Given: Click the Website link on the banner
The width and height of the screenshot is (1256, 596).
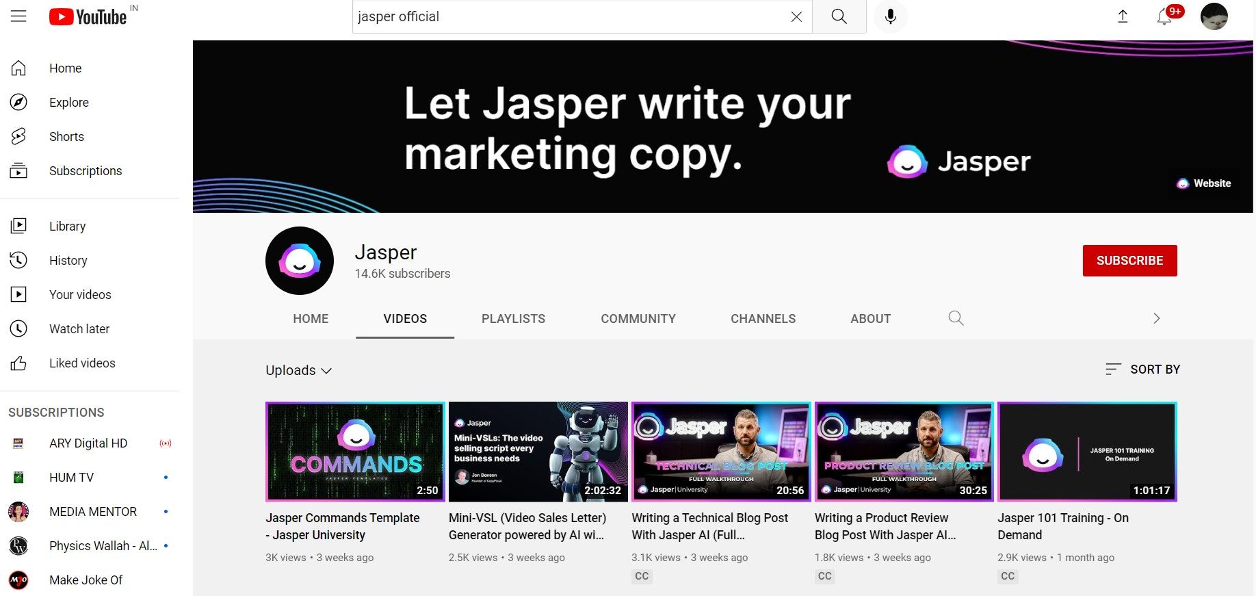Looking at the screenshot, I should [1204, 183].
